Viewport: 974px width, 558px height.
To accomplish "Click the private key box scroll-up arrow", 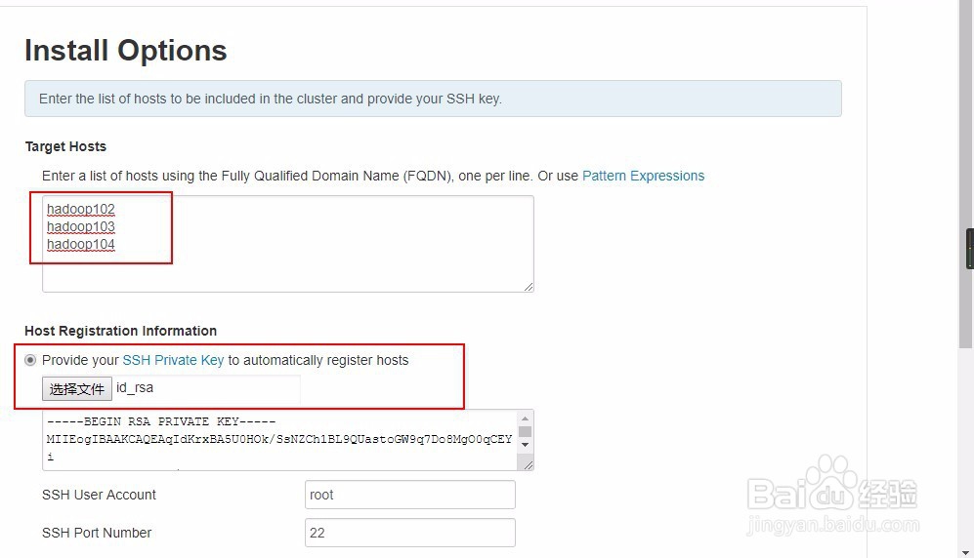I will tap(526, 418).
